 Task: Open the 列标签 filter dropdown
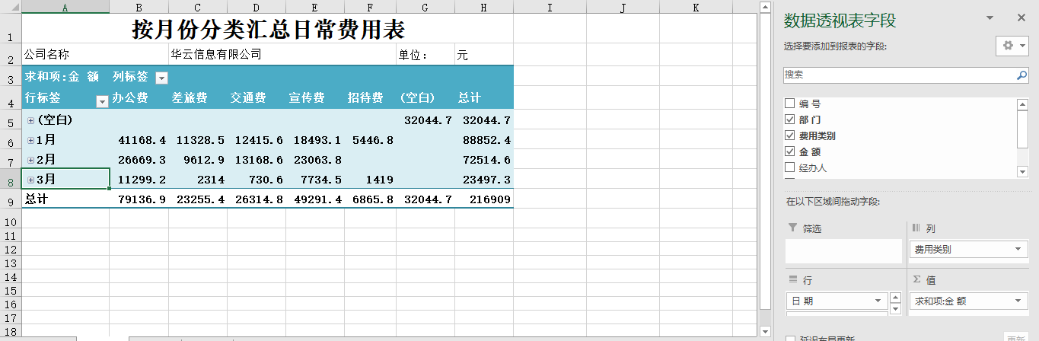click(x=161, y=78)
